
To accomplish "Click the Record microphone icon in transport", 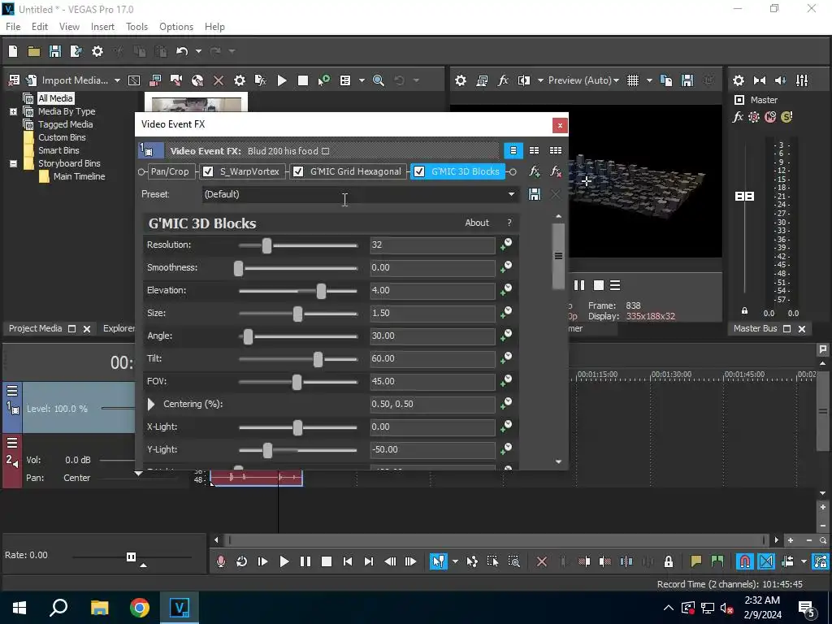I will [x=221, y=561].
